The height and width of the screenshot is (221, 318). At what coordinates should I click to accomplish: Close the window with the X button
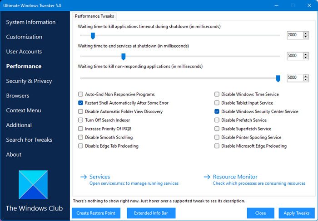[309, 5]
